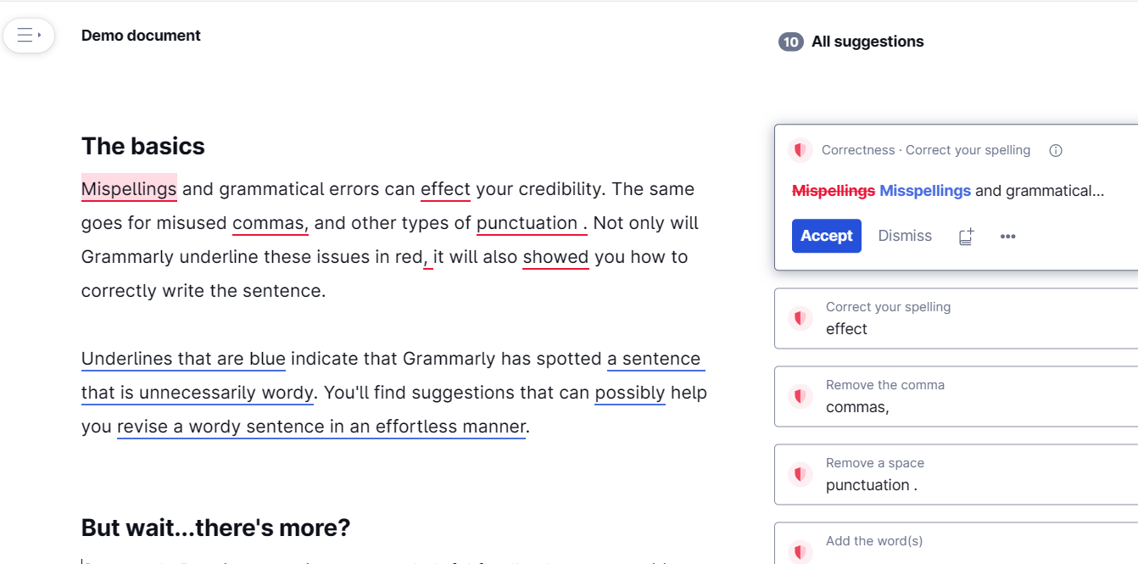
Task: Click the info icon beside Correct your spelling
Action: point(1056,151)
